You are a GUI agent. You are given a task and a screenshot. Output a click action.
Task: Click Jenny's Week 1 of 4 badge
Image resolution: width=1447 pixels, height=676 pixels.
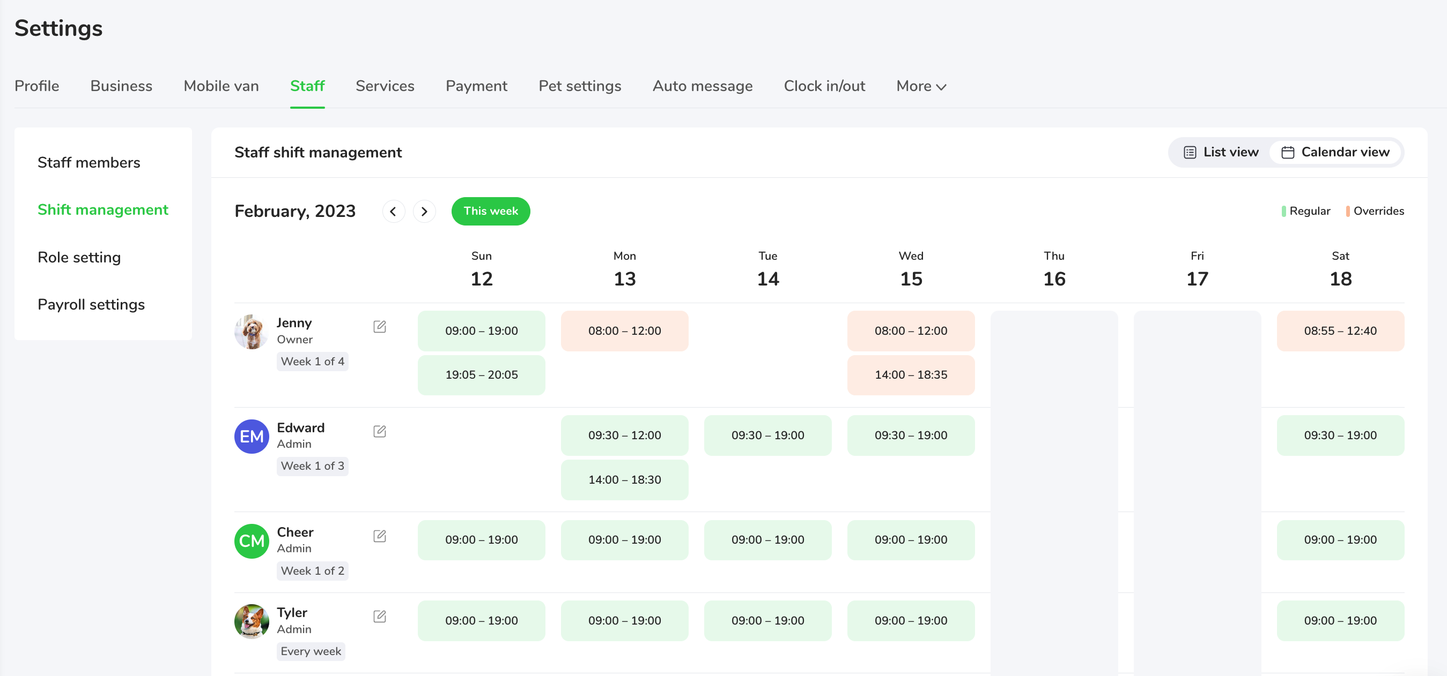click(x=312, y=361)
